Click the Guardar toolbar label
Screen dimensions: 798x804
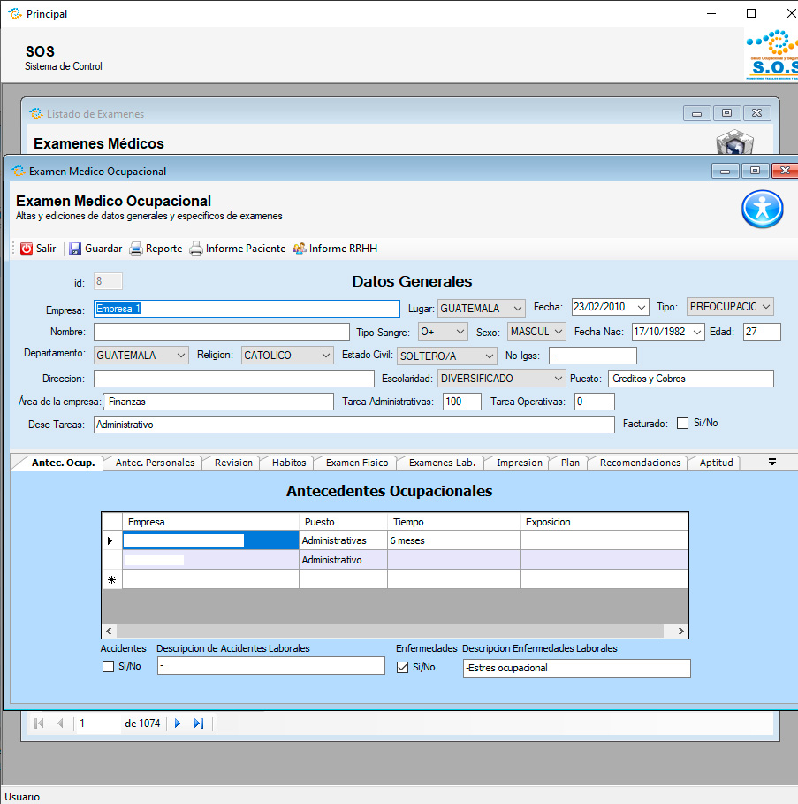click(x=103, y=249)
